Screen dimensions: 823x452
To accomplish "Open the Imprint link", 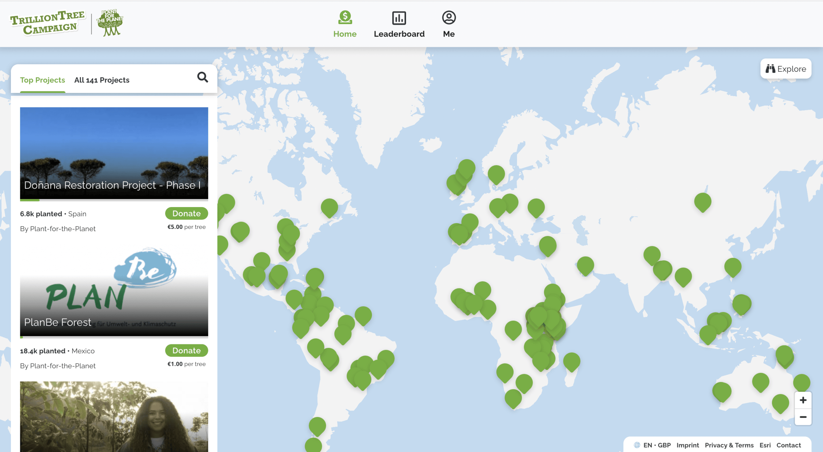I will tap(688, 445).
